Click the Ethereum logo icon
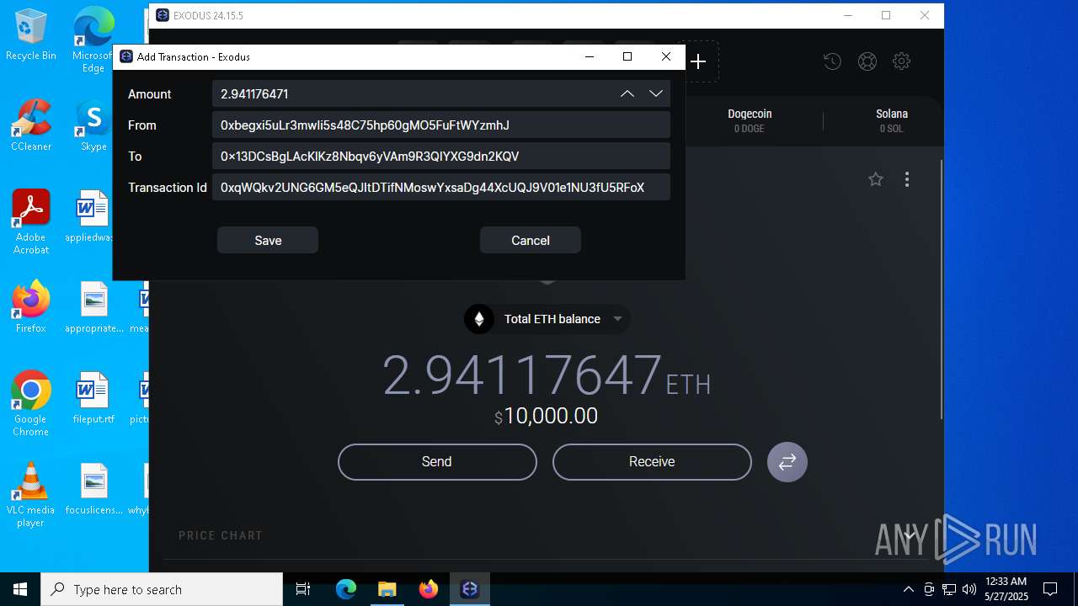 pos(479,319)
